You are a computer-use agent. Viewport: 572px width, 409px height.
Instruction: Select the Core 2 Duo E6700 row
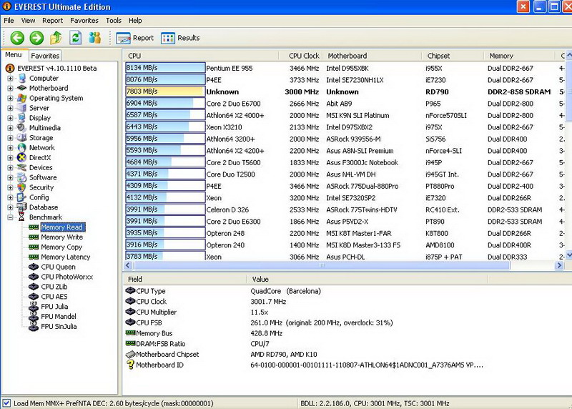(x=345, y=103)
